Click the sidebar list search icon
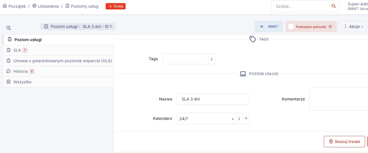 click(x=8, y=28)
